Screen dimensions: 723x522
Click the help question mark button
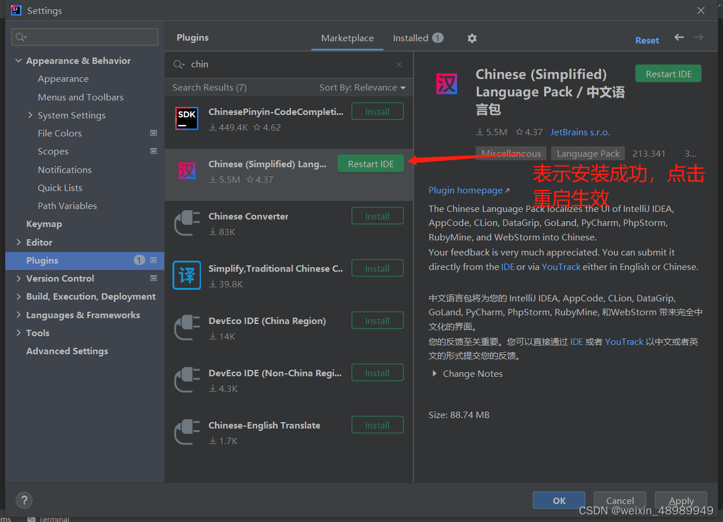click(23, 500)
